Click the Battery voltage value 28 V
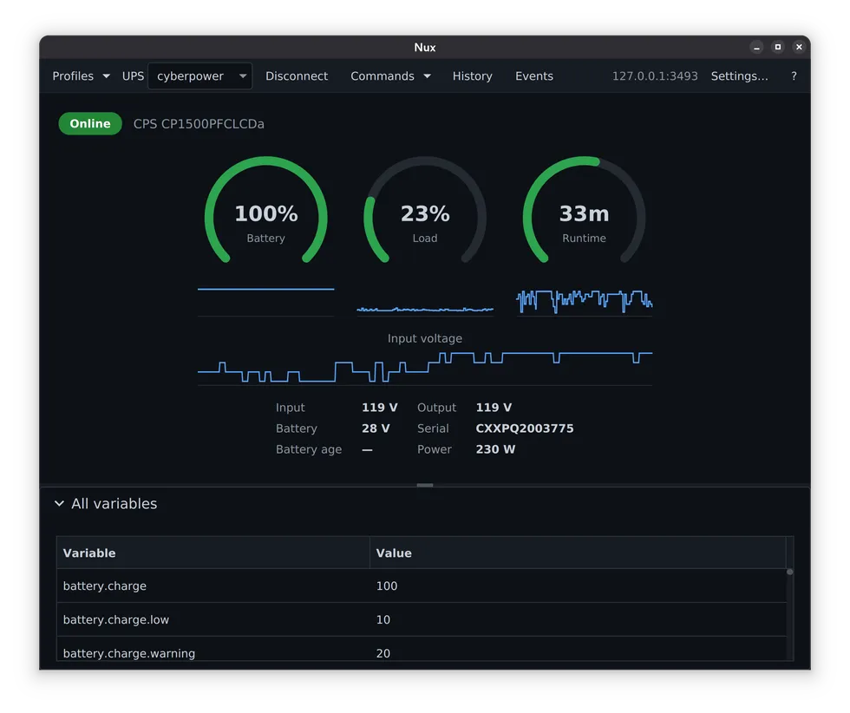The image size is (850, 713). pyautogui.click(x=376, y=428)
